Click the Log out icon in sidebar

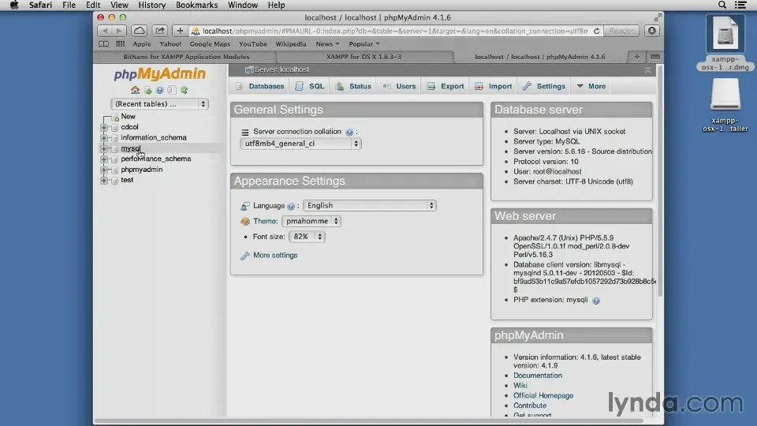147,90
